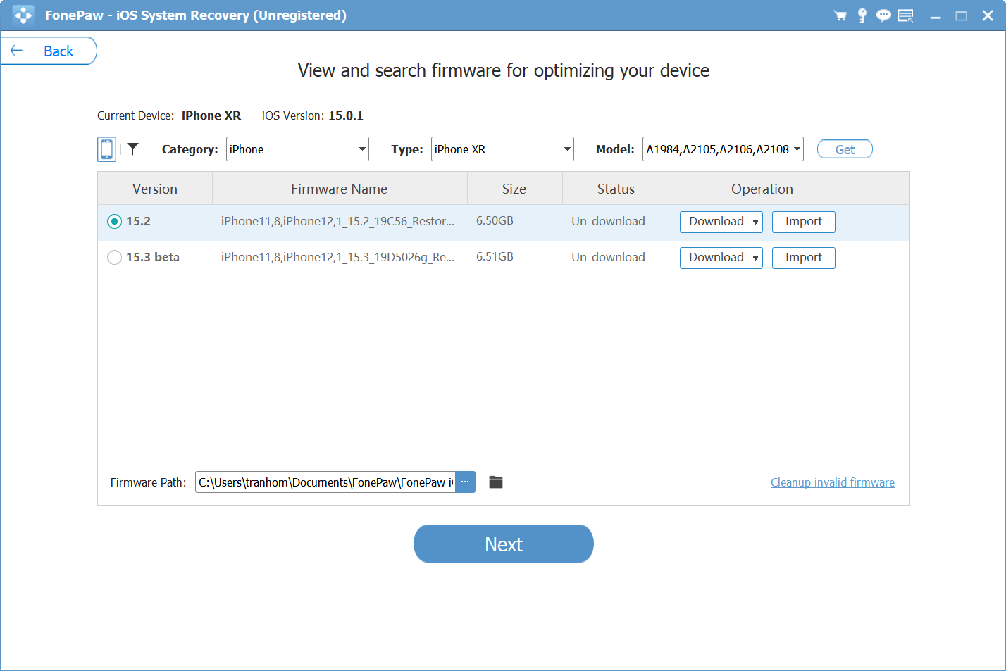
Task: Click Un-download status for 15.2
Action: coord(608,221)
